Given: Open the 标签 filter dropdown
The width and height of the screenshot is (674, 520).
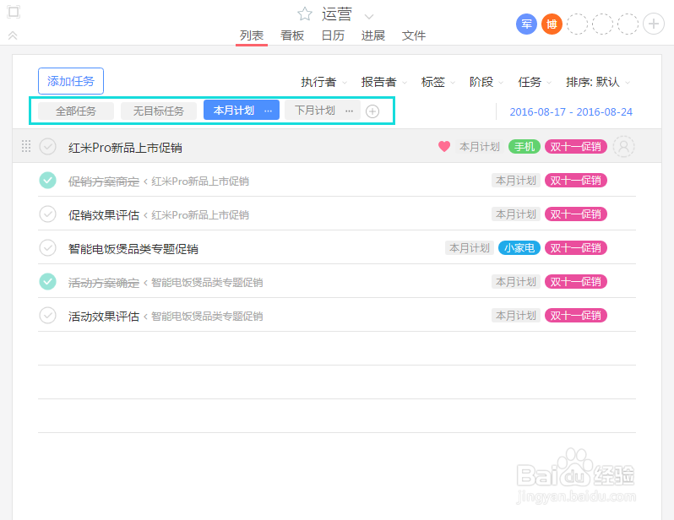Looking at the screenshot, I should (x=438, y=82).
